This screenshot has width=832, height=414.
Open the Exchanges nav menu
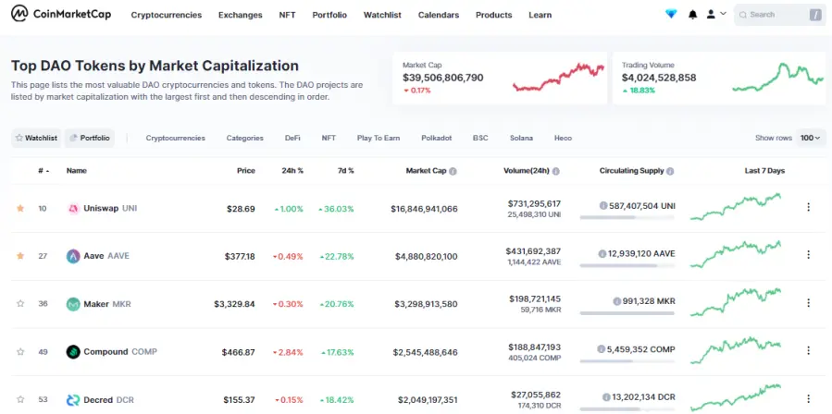coord(241,15)
